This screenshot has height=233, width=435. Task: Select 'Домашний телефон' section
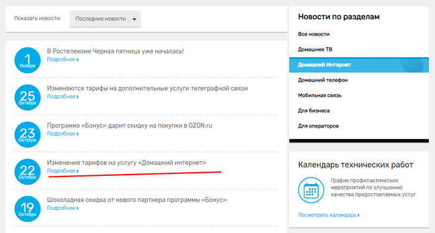pyautogui.click(x=323, y=80)
